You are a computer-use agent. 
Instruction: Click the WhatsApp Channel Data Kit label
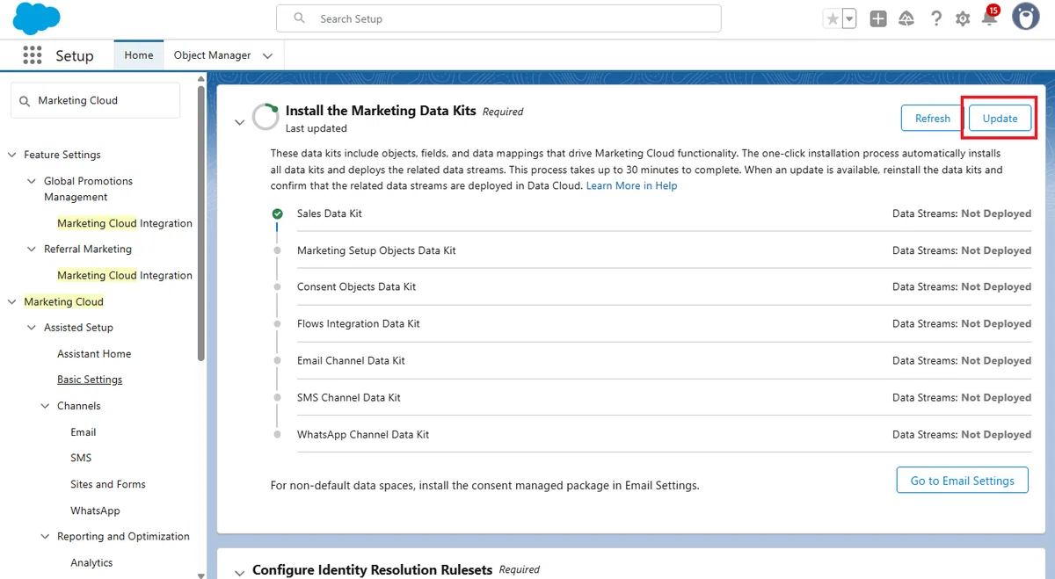pos(363,435)
